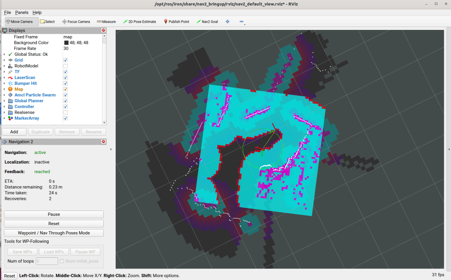Click the blue plus add-tool icon
The height and width of the screenshot is (280, 451).
click(x=227, y=22)
